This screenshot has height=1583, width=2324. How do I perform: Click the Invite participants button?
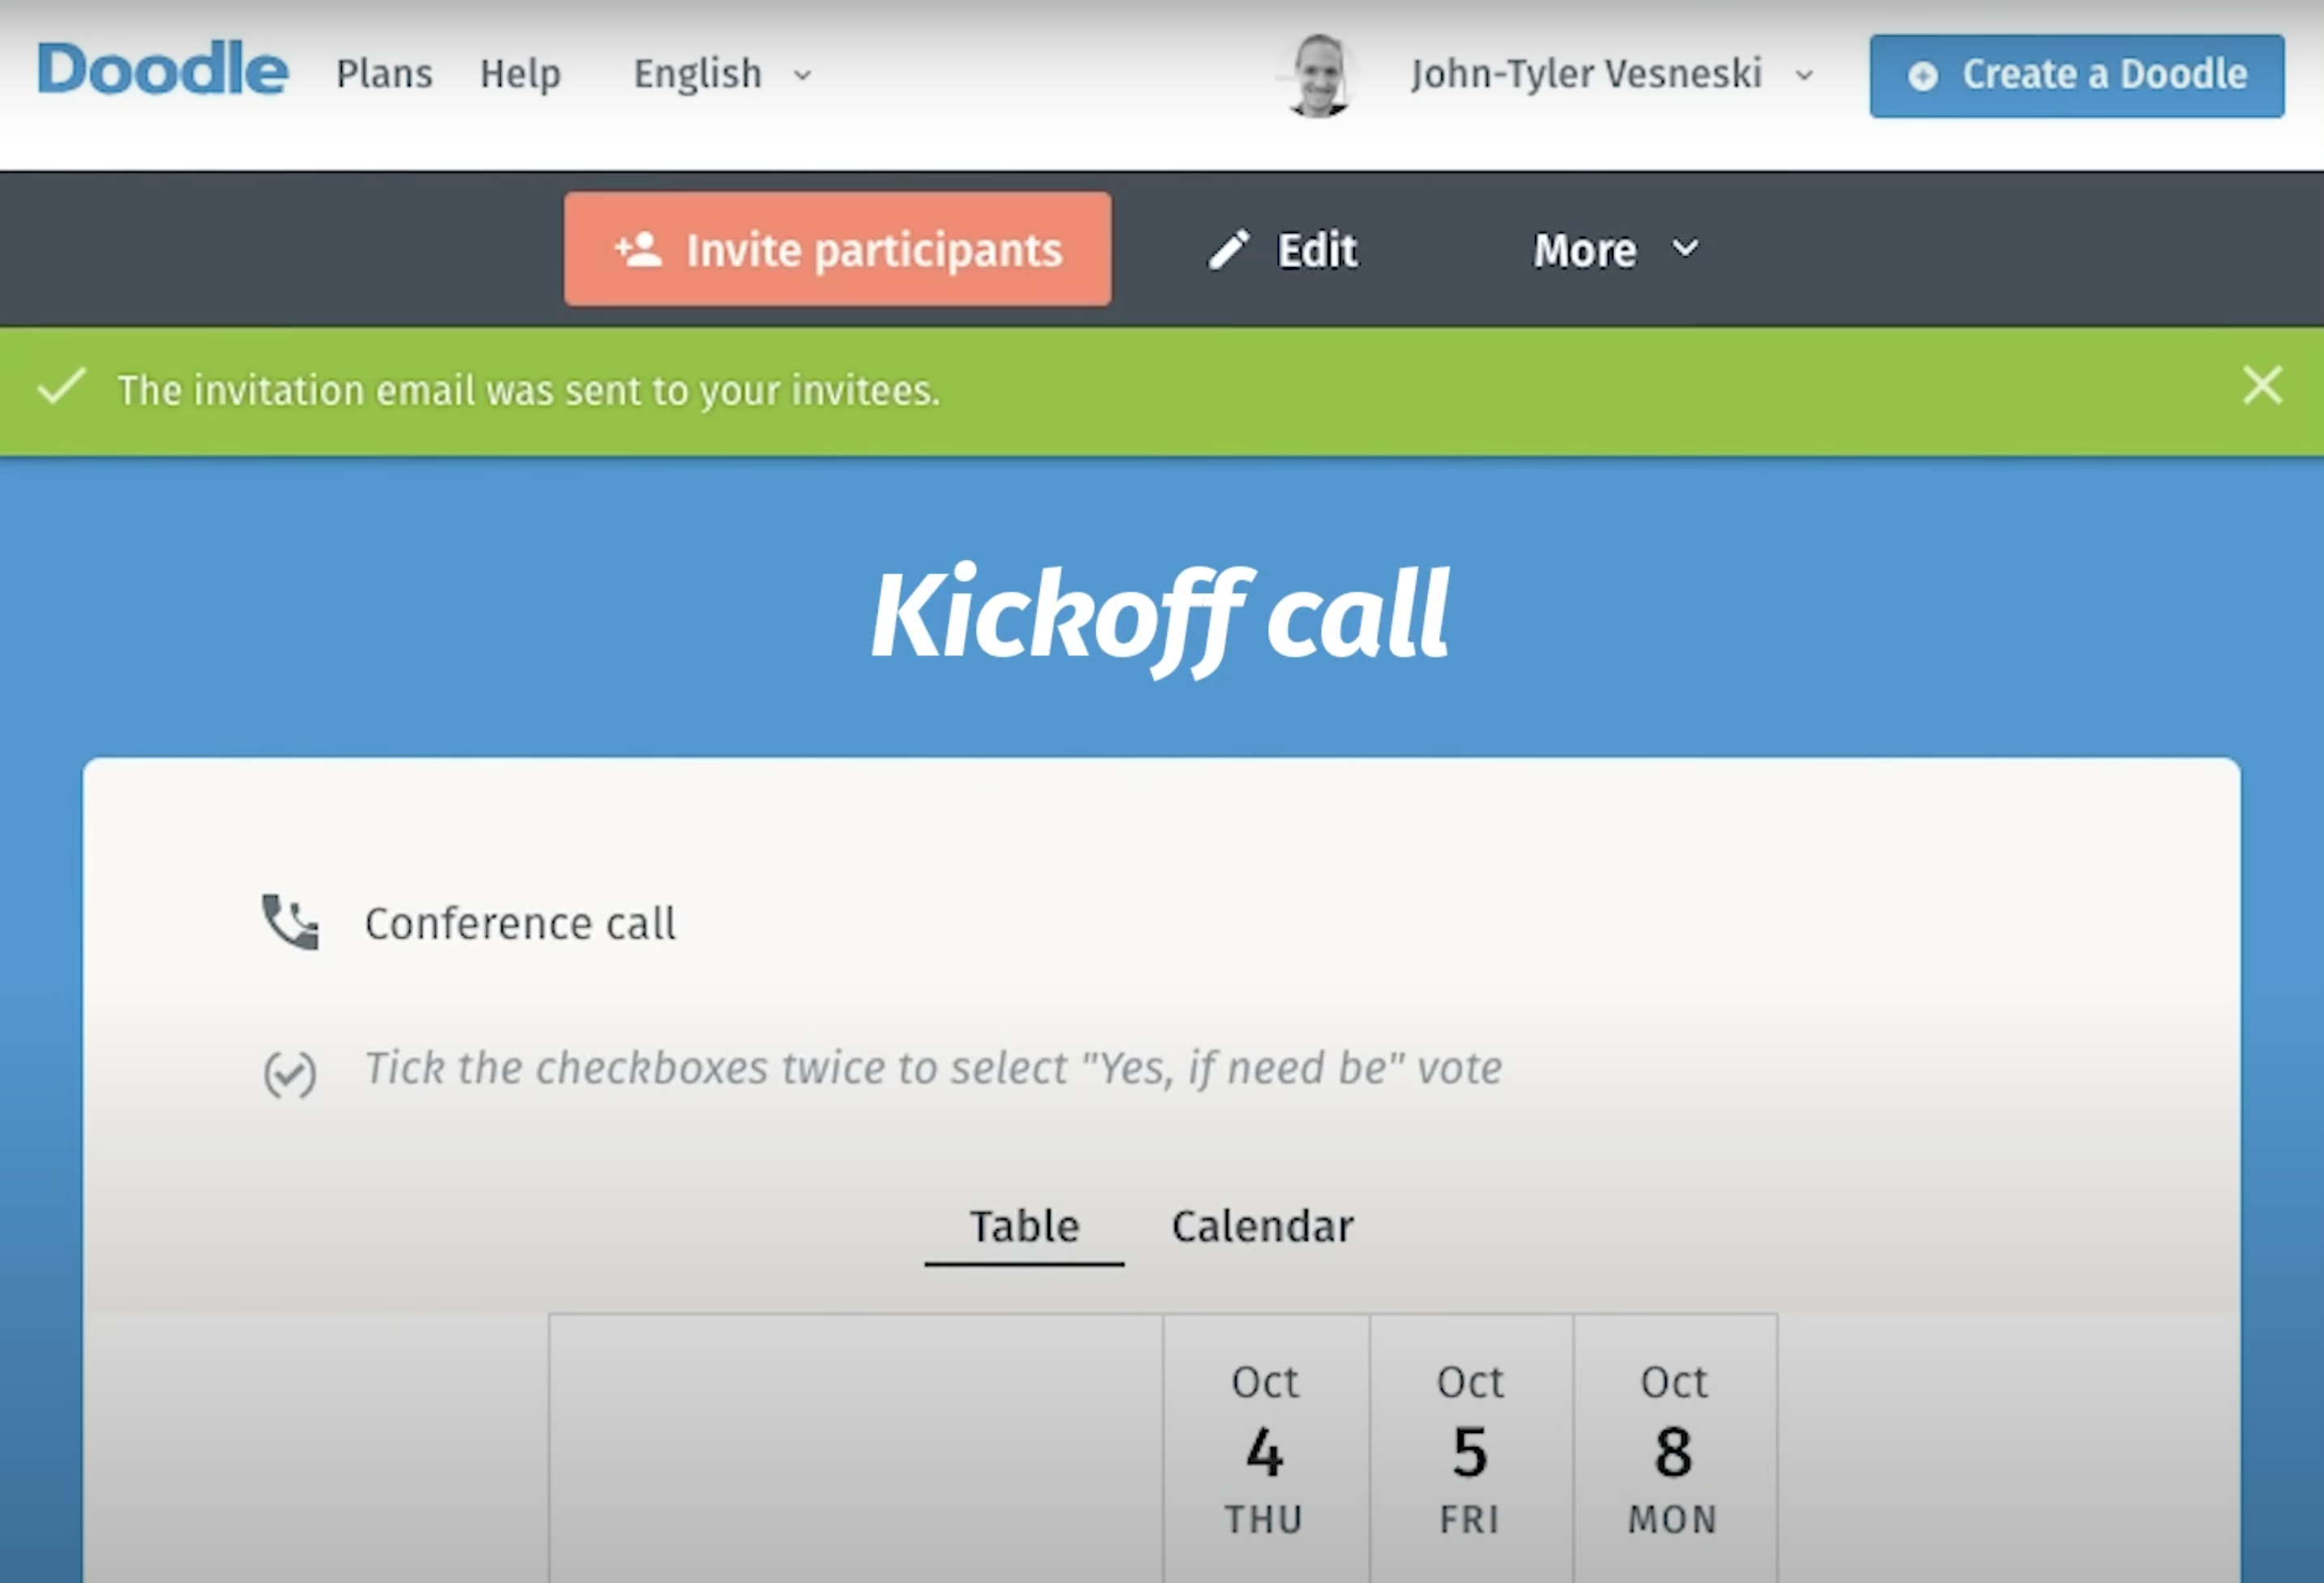[837, 249]
